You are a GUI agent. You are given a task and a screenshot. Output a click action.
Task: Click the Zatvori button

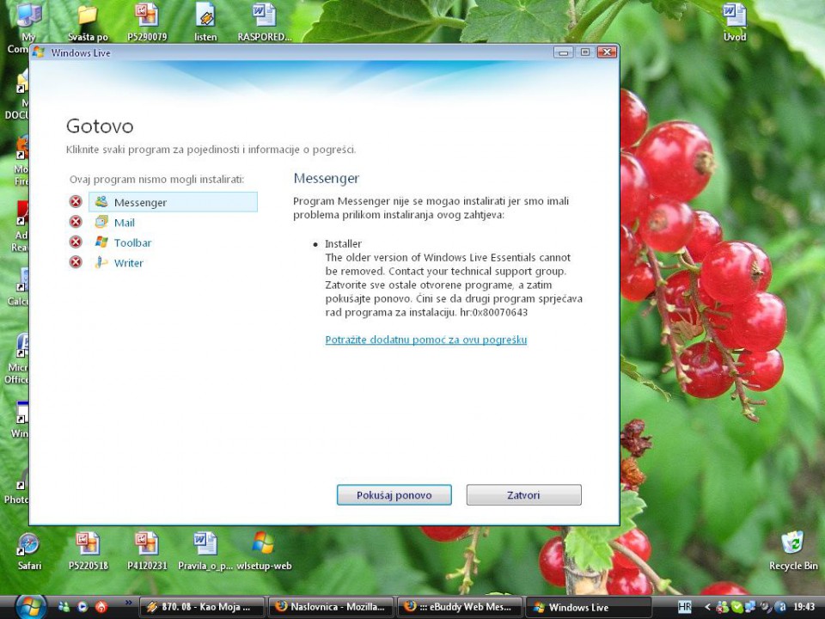coord(523,495)
